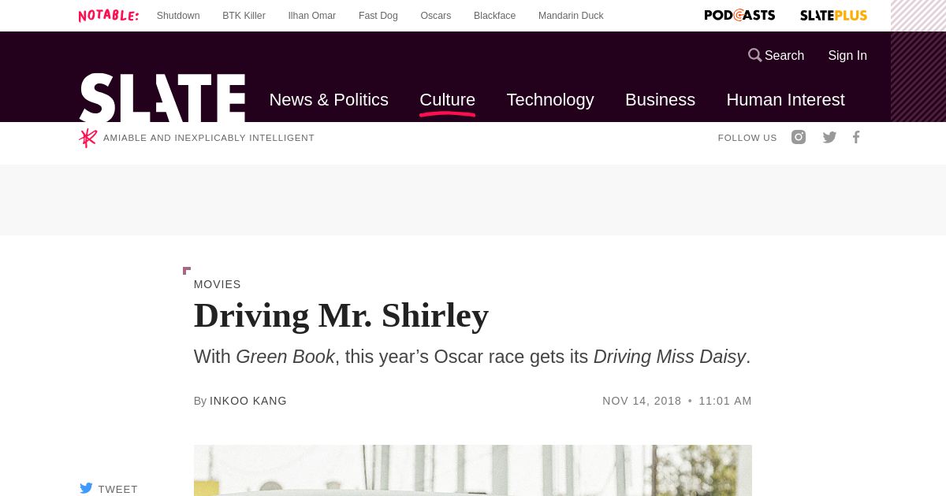Click the pink Slate asterisk icon
This screenshot has height=496, width=946.
point(88,138)
